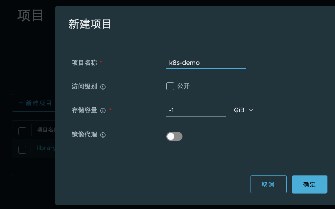Screen dimensions: 335x209
Task: Open the GiB storage unit dropdown
Action: (243, 110)
